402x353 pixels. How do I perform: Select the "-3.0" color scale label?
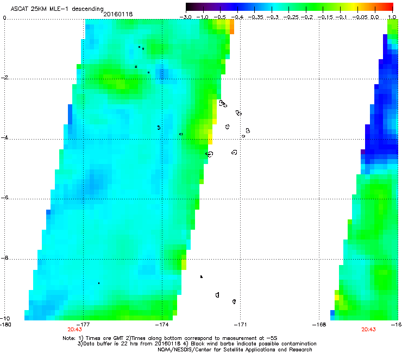pyautogui.click(x=185, y=17)
